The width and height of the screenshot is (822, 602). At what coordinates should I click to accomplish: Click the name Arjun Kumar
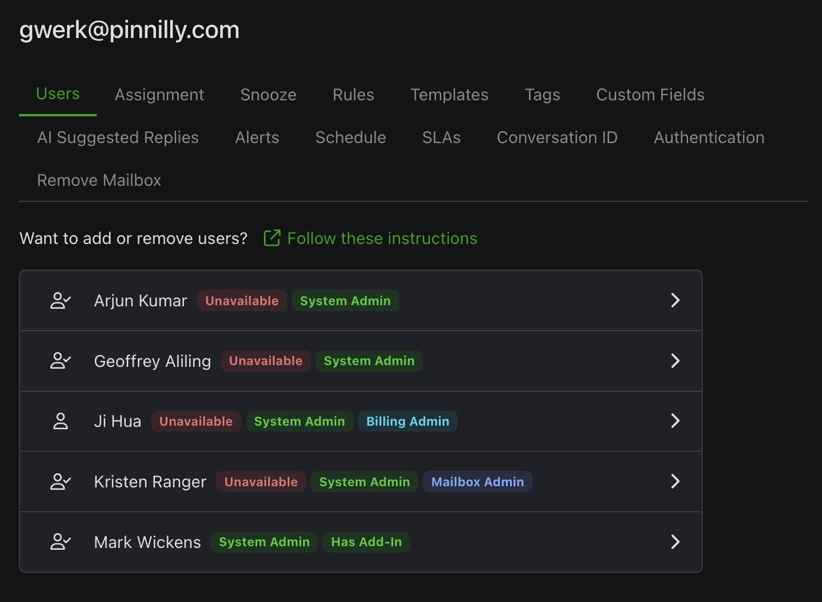click(141, 300)
